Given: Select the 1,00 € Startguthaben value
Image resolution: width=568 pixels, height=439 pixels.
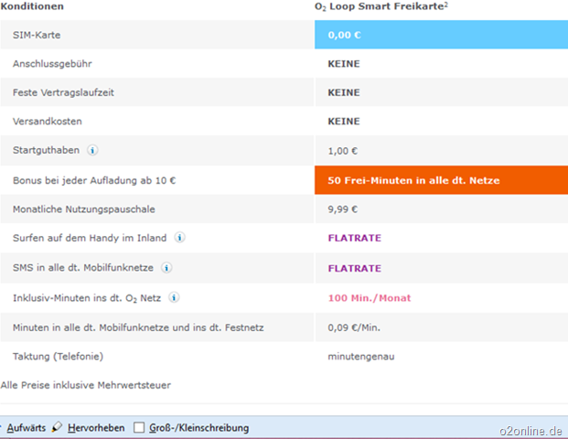Looking at the screenshot, I should point(343,151).
